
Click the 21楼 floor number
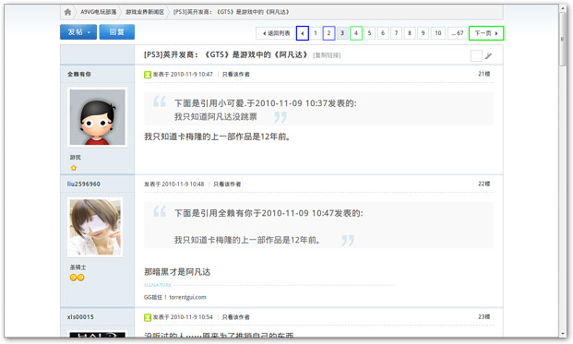[x=484, y=74]
